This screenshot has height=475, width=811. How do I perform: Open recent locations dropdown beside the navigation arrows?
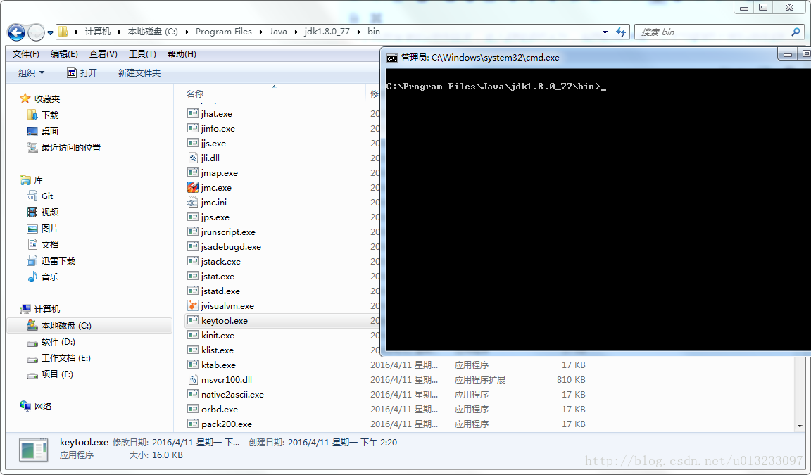(50, 32)
